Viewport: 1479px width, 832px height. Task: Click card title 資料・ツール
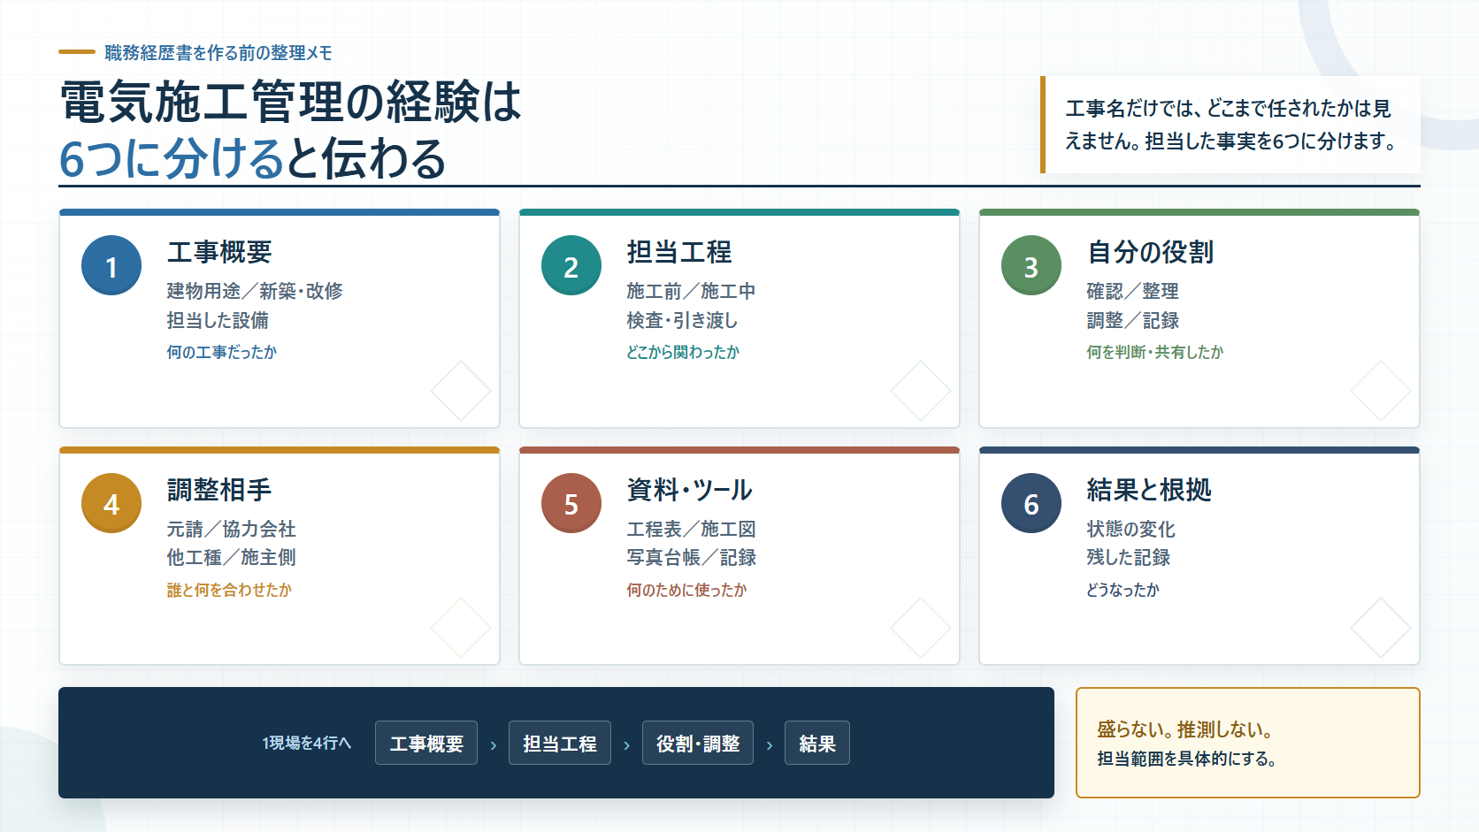[x=690, y=490]
